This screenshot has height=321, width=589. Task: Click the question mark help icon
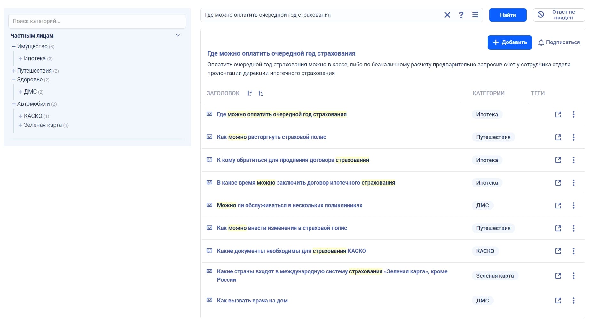[x=461, y=15]
